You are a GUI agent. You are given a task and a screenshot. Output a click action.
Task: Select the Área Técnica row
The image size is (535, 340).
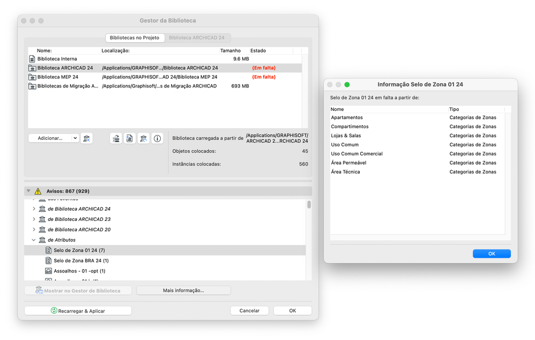pyautogui.click(x=417, y=172)
